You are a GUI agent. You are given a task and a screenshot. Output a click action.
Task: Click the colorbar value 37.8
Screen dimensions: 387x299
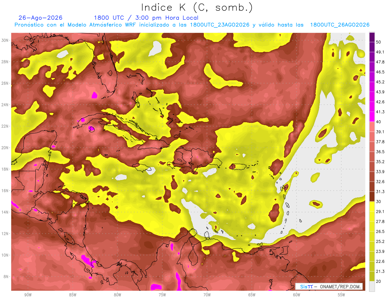pos(381,142)
